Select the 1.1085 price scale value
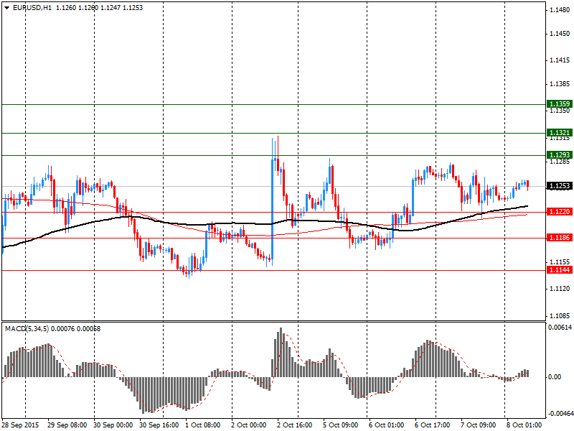 coord(560,316)
